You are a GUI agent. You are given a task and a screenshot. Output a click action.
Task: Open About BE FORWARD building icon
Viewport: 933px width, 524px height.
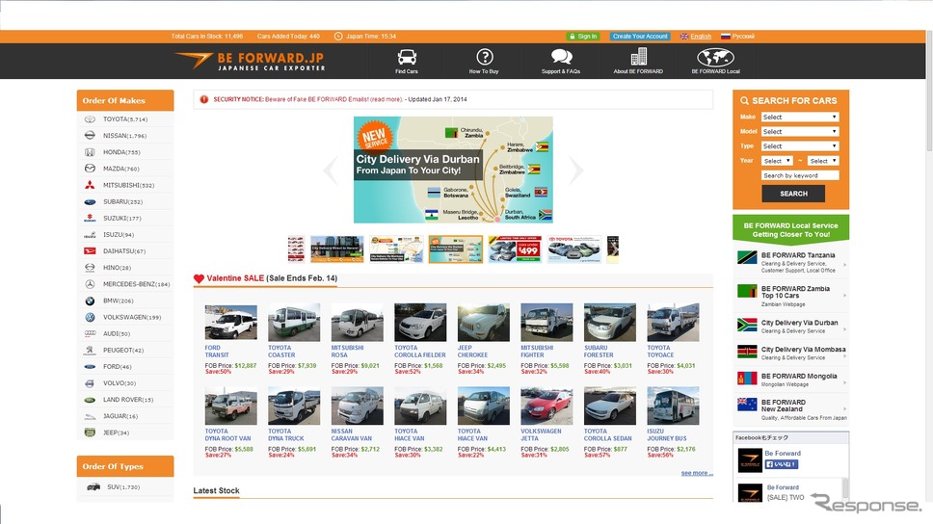tap(638, 57)
